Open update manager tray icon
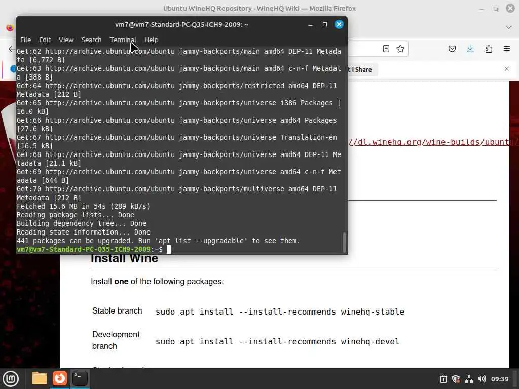 [443, 379]
